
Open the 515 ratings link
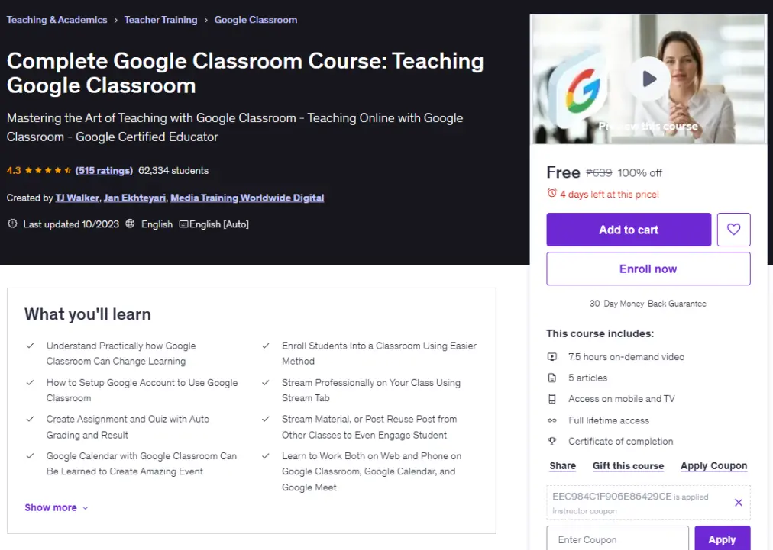(x=104, y=171)
